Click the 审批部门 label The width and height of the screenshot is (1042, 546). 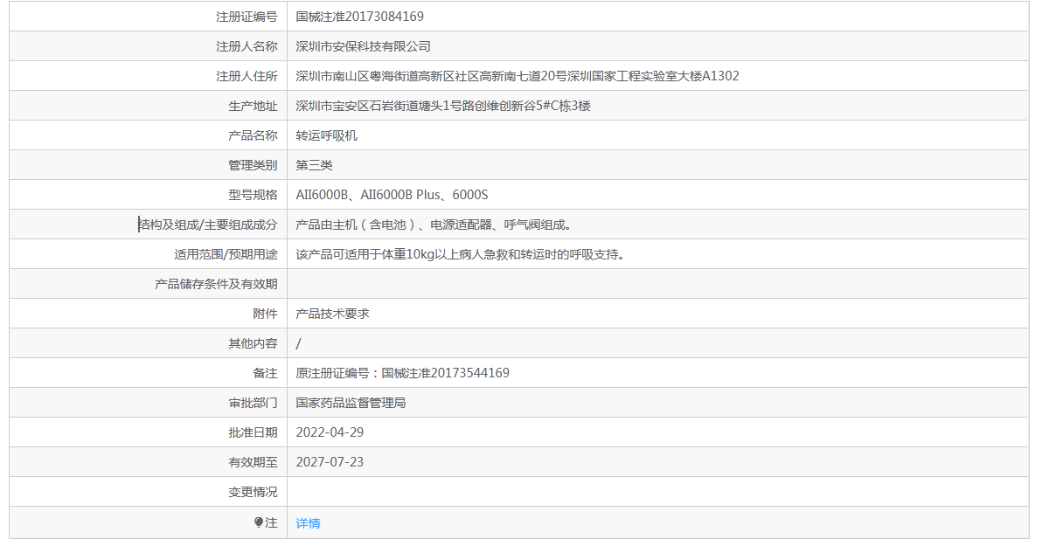pos(253,403)
